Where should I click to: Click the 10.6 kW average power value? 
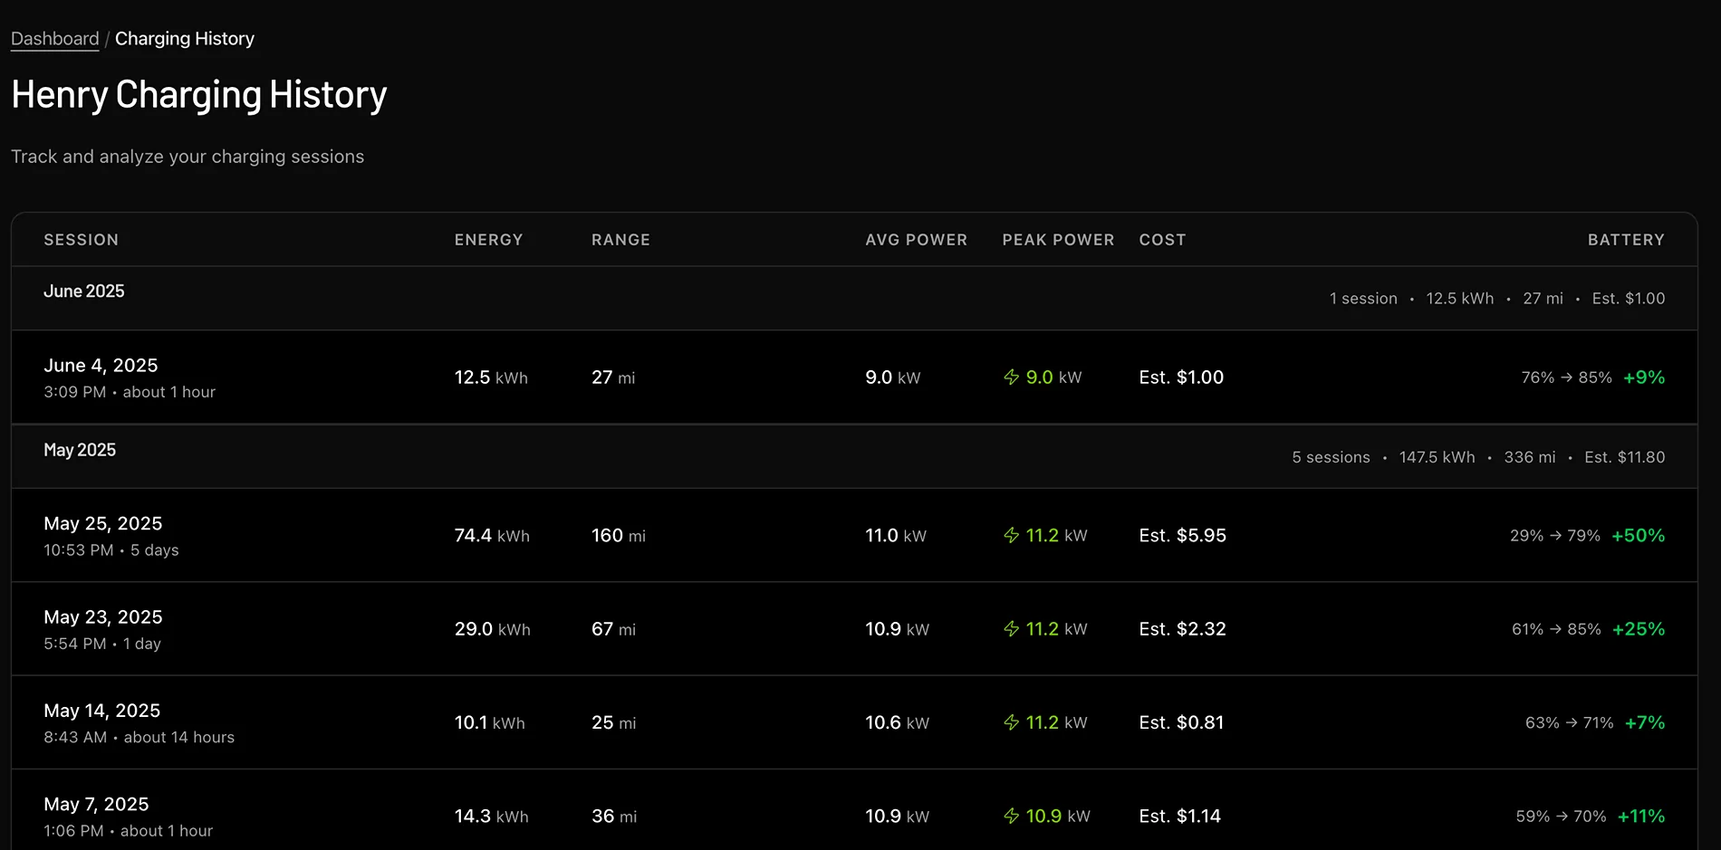tap(897, 722)
